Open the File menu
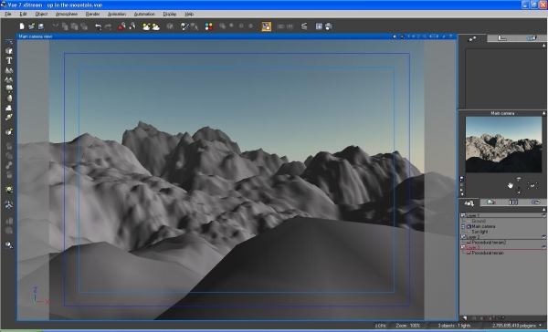Screen dimensions: 548x332 click(7, 14)
